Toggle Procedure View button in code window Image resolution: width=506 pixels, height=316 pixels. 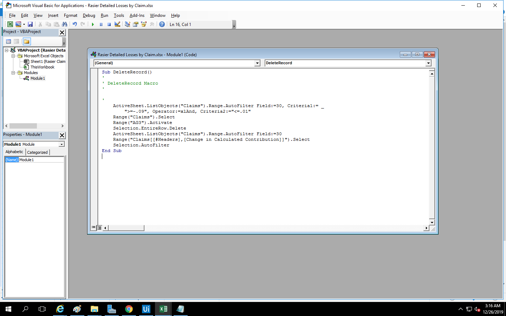point(93,228)
